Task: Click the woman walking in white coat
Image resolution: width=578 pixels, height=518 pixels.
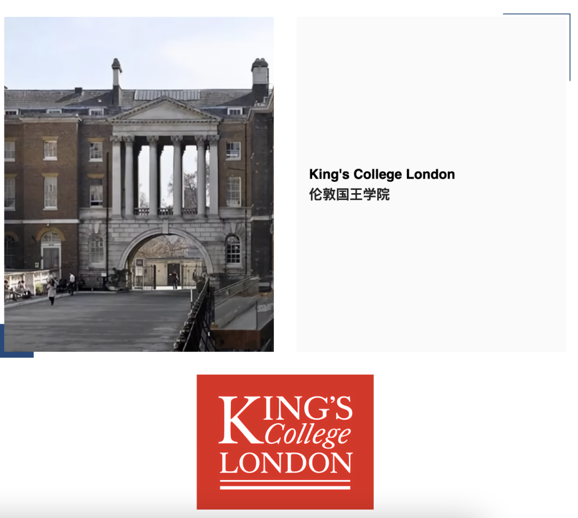Action: (52, 291)
